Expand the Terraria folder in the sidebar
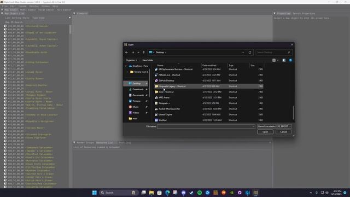 (x=127, y=72)
